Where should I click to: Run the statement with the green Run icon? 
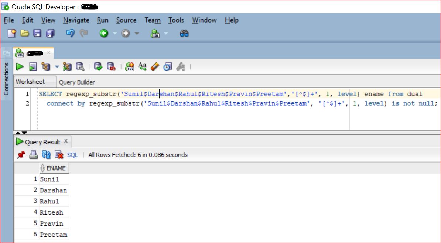pyautogui.click(x=20, y=66)
